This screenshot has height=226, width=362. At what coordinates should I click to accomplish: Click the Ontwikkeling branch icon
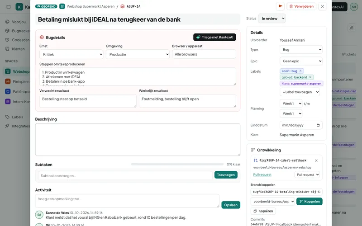click(x=253, y=150)
